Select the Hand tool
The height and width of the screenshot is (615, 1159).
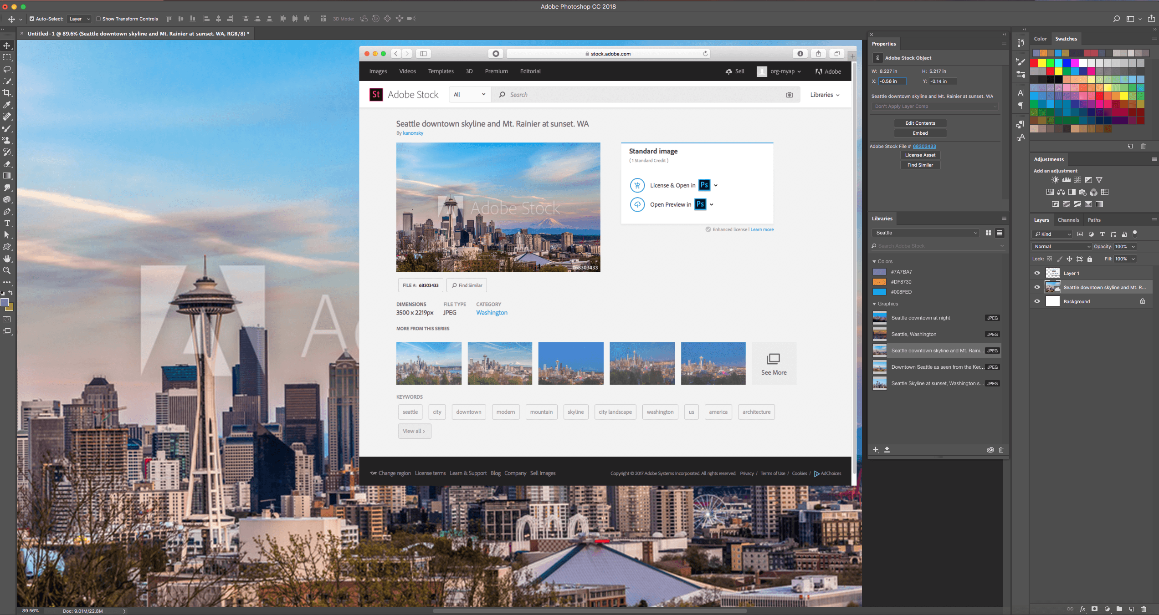point(7,259)
